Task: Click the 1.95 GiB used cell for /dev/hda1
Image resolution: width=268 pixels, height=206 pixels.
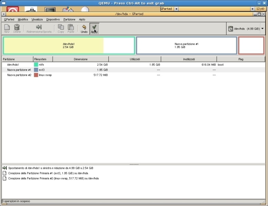Action: (x=155, y=65)
